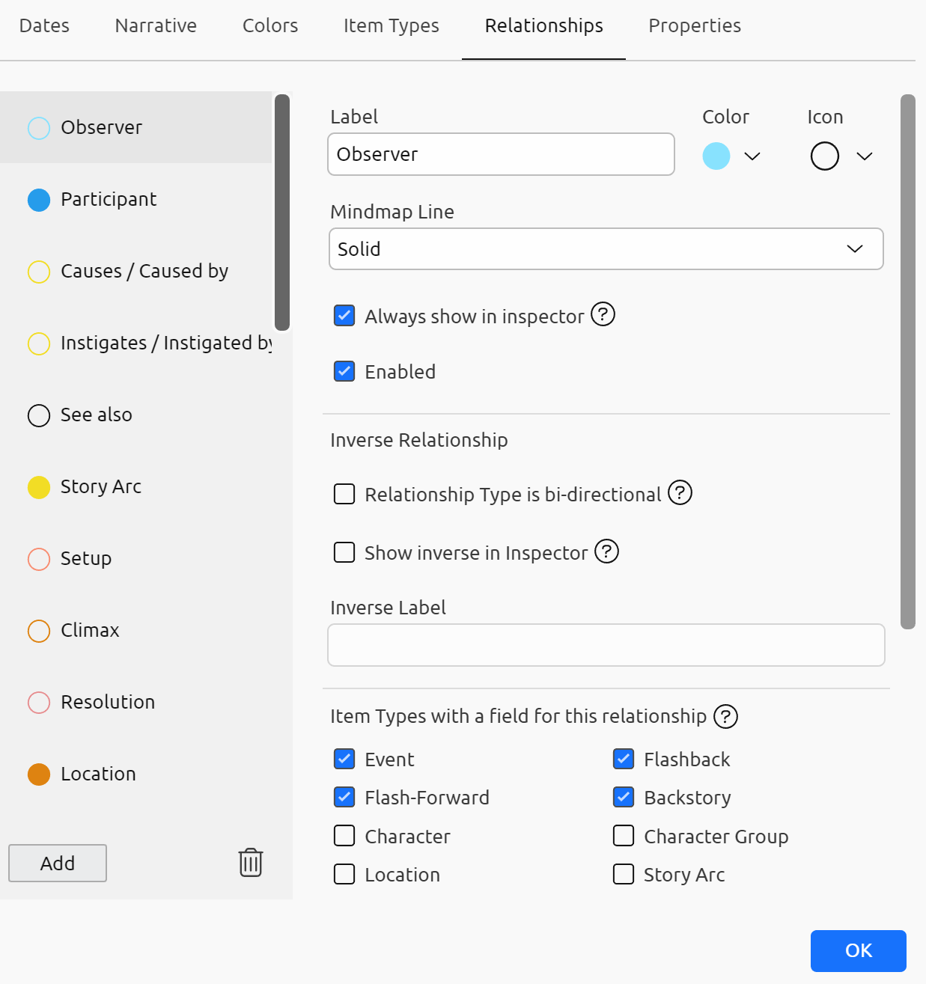Viewport: 926px width, 984px height.
Task: Click the trash delete icon
Action: (251, 863)
